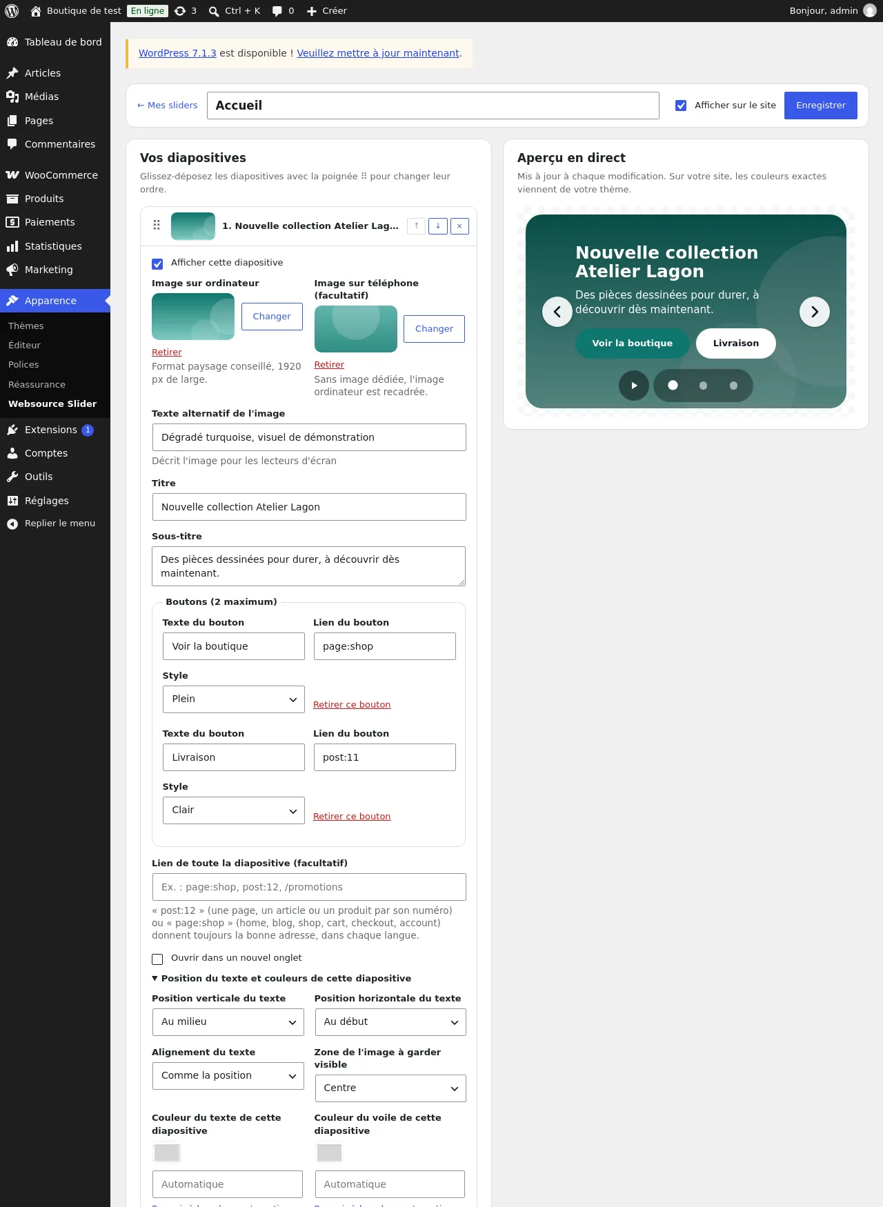
Task: Go to previous slide in preview
Action: 557,312
